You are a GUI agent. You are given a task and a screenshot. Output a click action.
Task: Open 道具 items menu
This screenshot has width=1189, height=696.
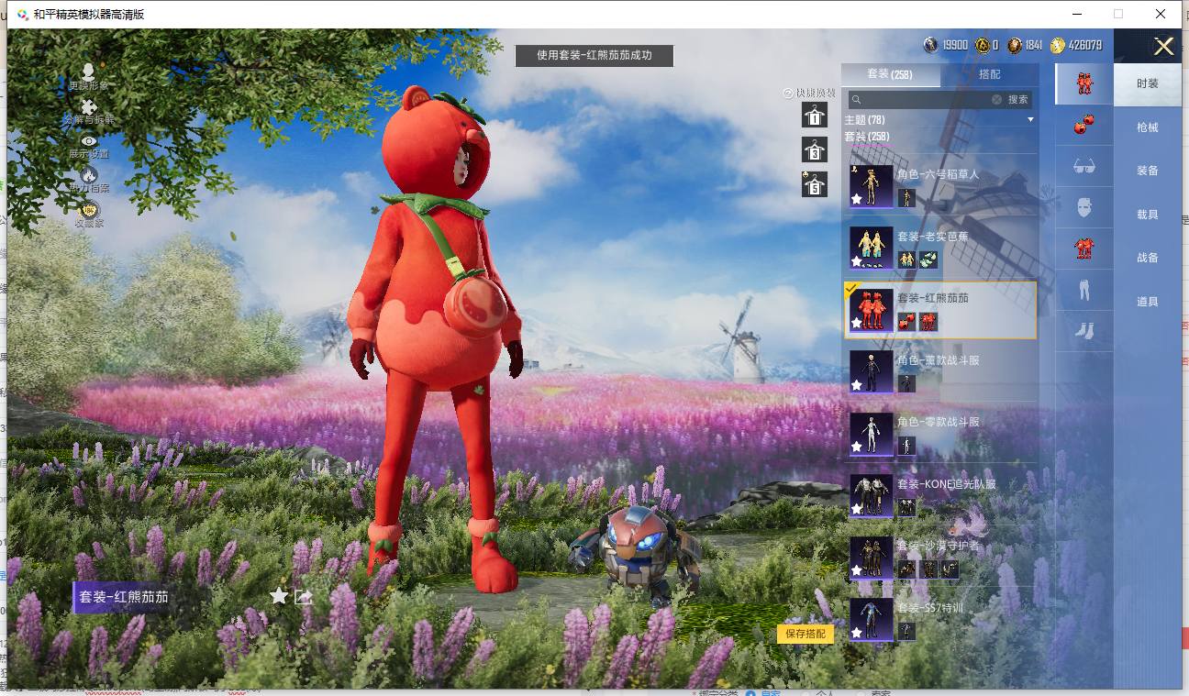(1148, 302)
